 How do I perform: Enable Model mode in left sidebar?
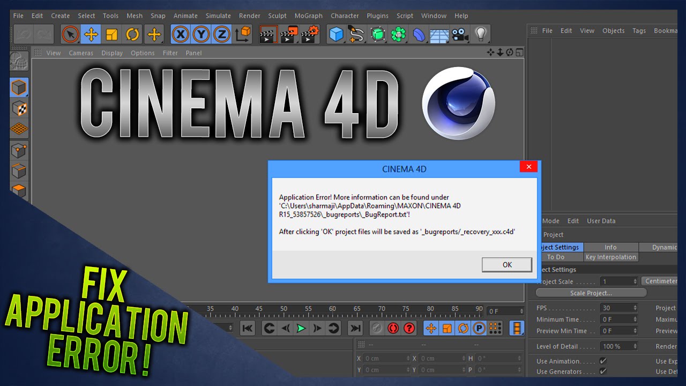coord(19,87)
